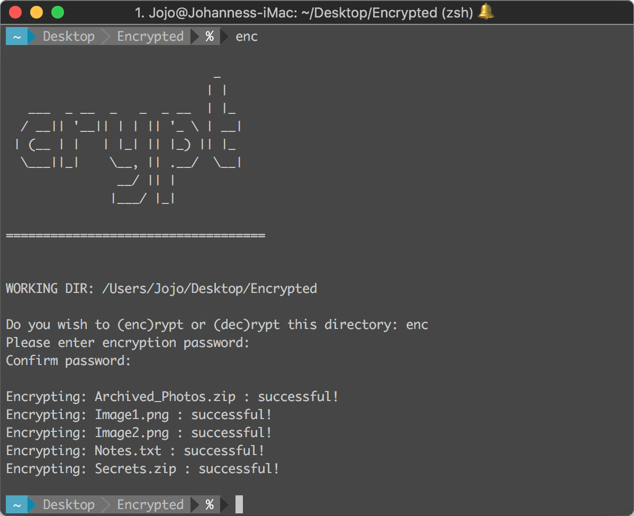The height and width of the screenshot is (516, 634).
Task: Click the Image1.png filename in the output
Action: 132,415
